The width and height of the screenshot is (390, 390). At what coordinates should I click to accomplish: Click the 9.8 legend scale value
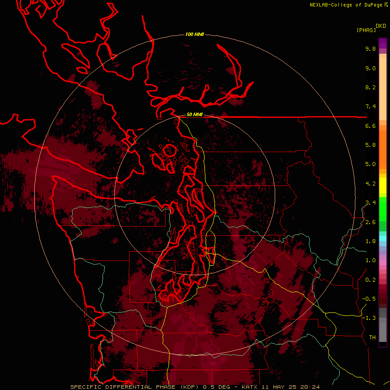[370, 49]
